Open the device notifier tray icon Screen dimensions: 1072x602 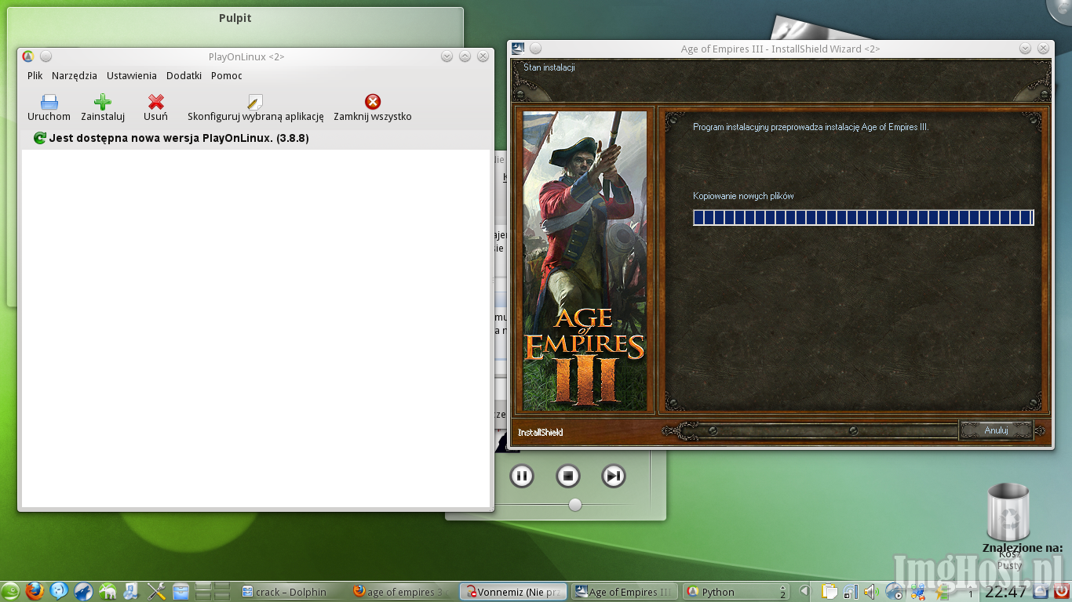click(x=851, y=592)
